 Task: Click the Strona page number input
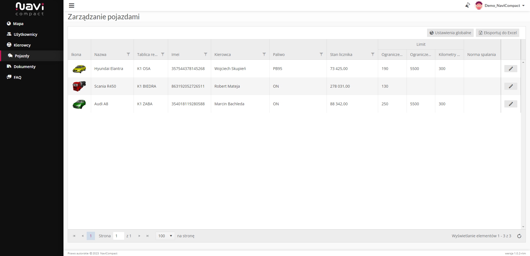(119, 236)
